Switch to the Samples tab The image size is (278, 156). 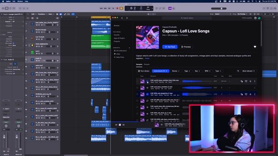point(139,65)
